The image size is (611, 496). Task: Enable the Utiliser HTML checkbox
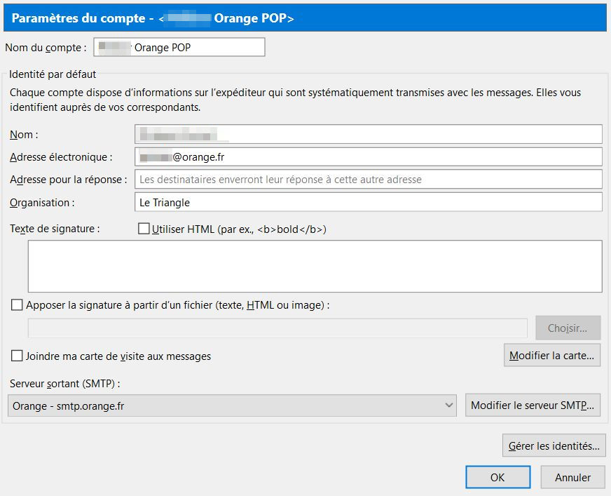click(144, 229)
